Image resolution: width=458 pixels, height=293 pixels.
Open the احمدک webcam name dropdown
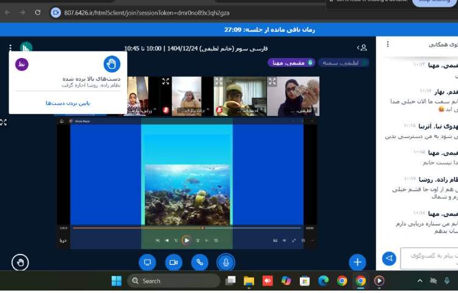point(251,110)
